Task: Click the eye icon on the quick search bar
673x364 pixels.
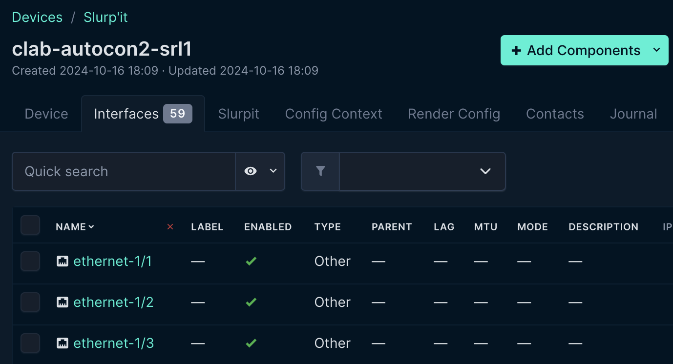Action: (251, 171)
